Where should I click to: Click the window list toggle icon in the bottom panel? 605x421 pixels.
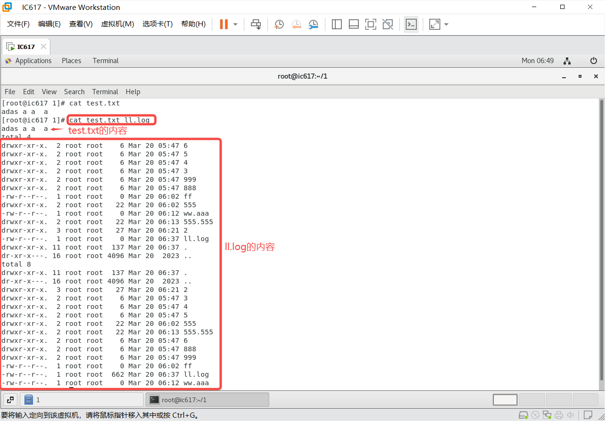[x=10, y=400]
